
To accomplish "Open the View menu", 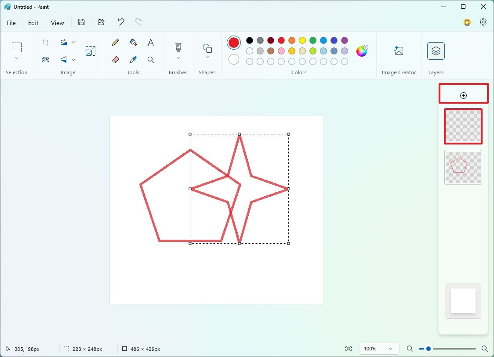I will click(x=57, y=22).
